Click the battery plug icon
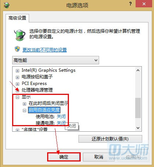 click(x=20, y=35)
